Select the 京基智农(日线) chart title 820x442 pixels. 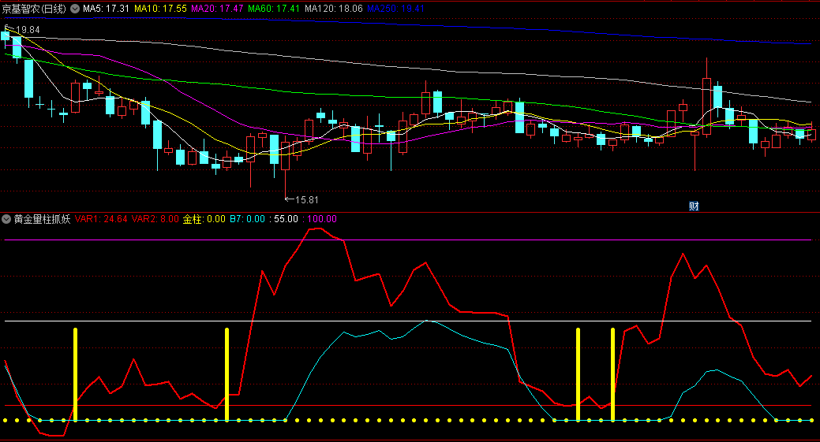[x=35, y=9]
